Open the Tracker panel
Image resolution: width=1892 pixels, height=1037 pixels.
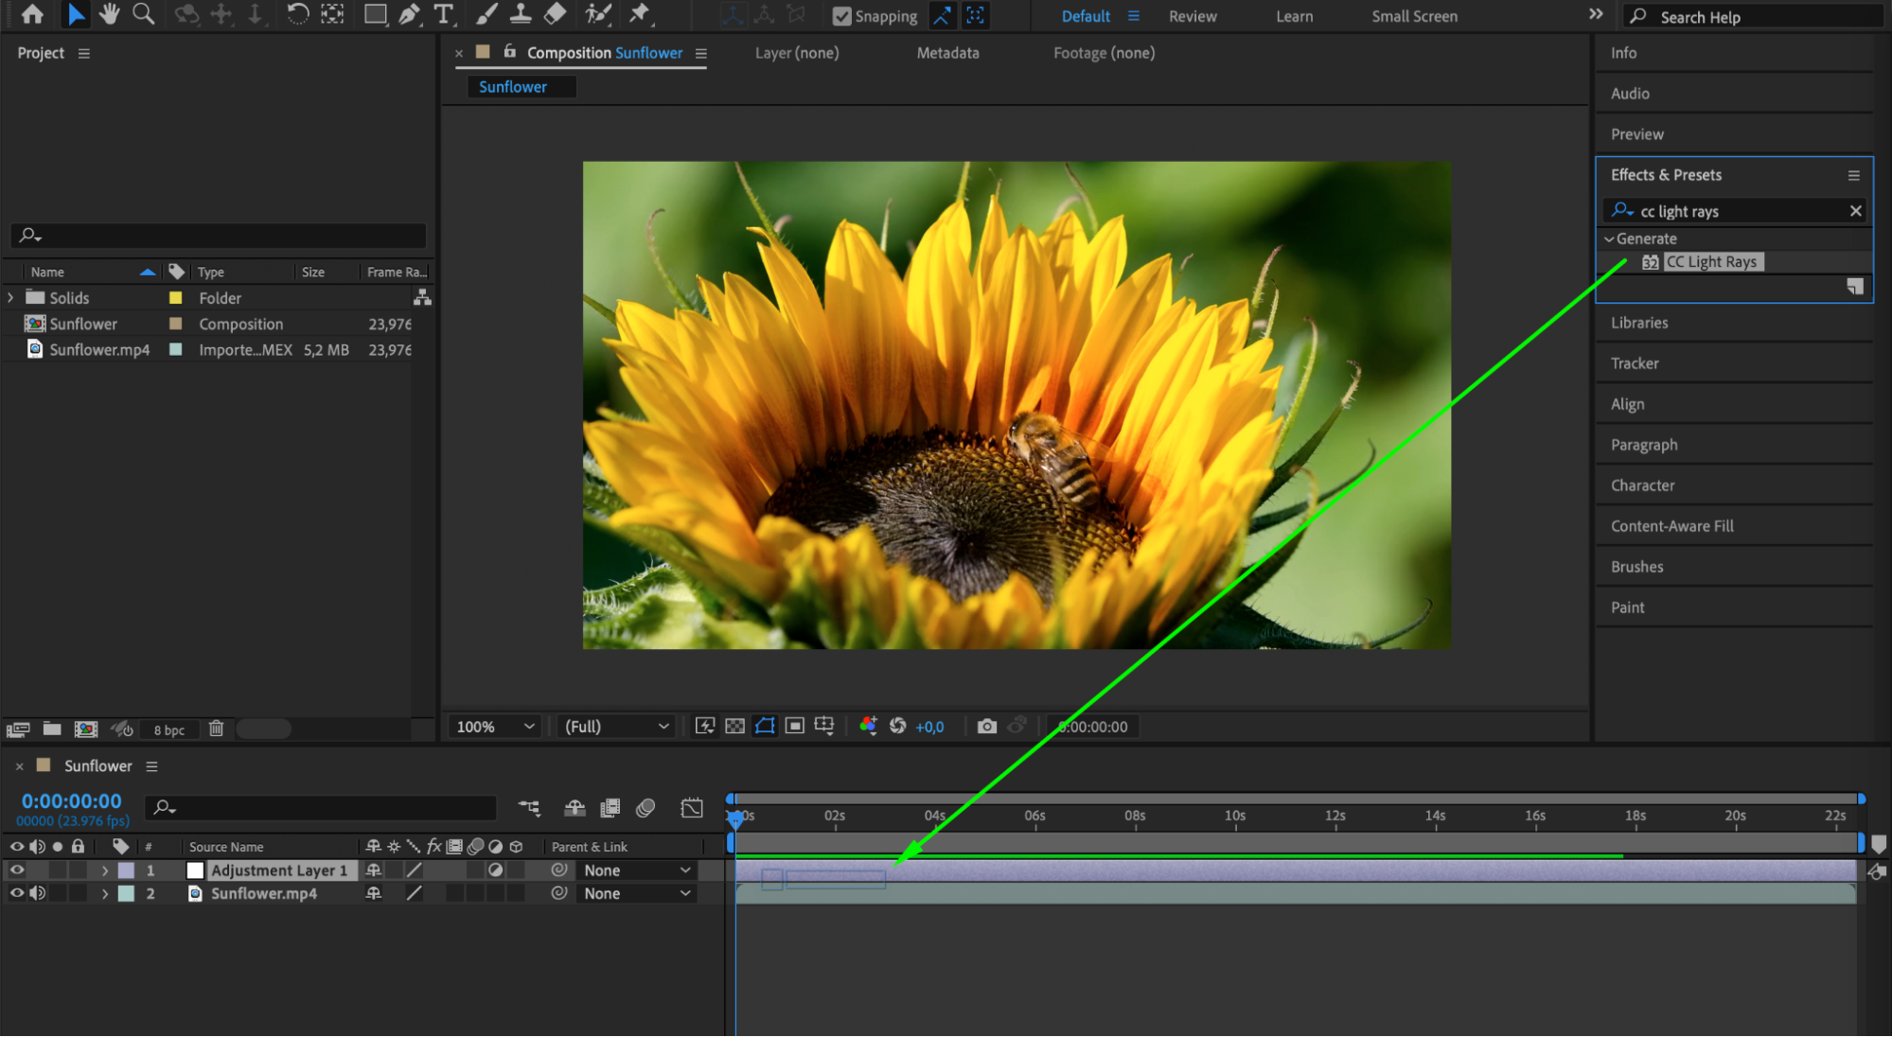tap(1635, 363)
